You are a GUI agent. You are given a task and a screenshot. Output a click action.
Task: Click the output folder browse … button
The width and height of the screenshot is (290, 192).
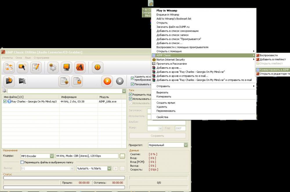122,169
